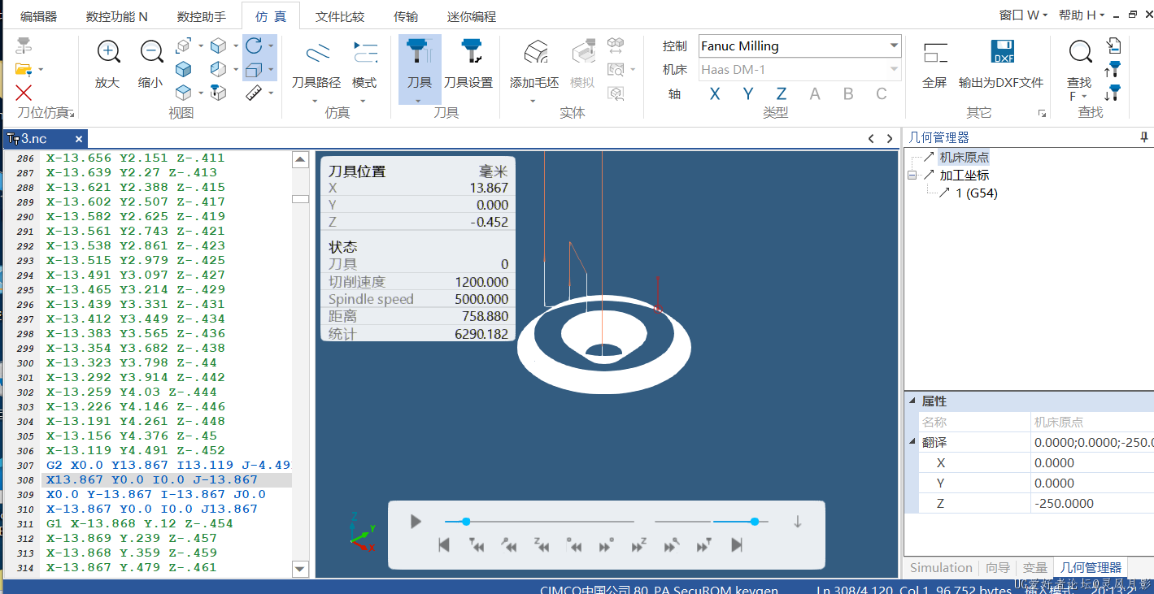Click the simulation progress slider

click(x=539, y=522)
